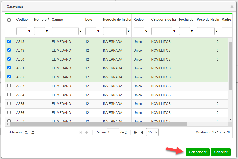The width and height of the screenshot is (238, 159).
Task: Clear the Código filter with x
Action: [29, 31]
